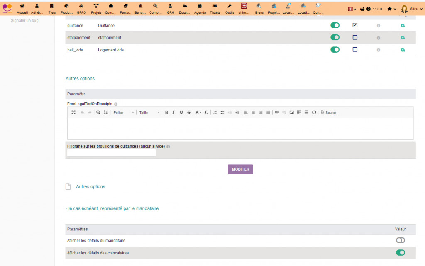Viewport: 425px width, 266px height.
Task: Click the Filigrane info icon
Action: point(168,147)
